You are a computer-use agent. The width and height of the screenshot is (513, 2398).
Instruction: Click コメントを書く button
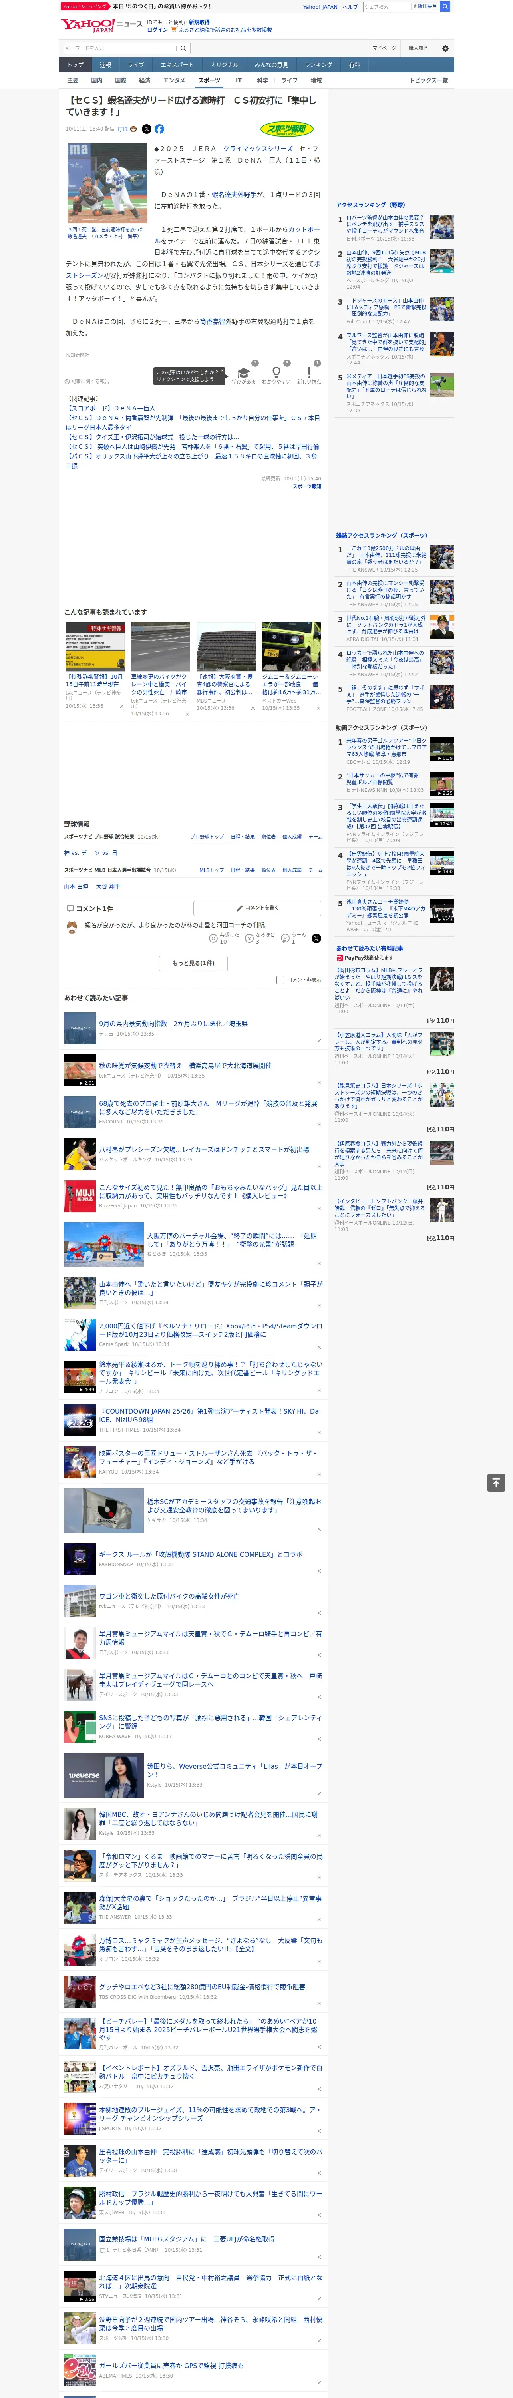coord(258,908)
